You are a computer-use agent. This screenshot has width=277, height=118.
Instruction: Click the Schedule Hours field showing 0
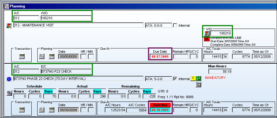click(20, 96)
